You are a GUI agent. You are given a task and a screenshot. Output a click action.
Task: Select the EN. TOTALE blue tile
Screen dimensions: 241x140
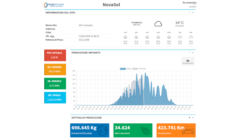55,98
